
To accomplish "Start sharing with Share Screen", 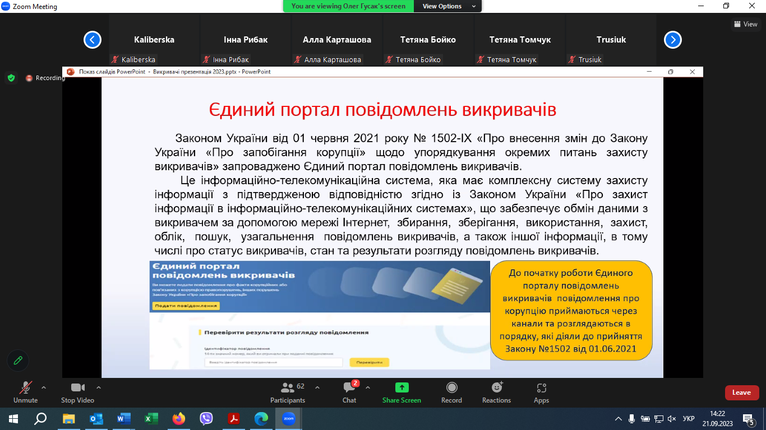I will [x=402, y=392].
